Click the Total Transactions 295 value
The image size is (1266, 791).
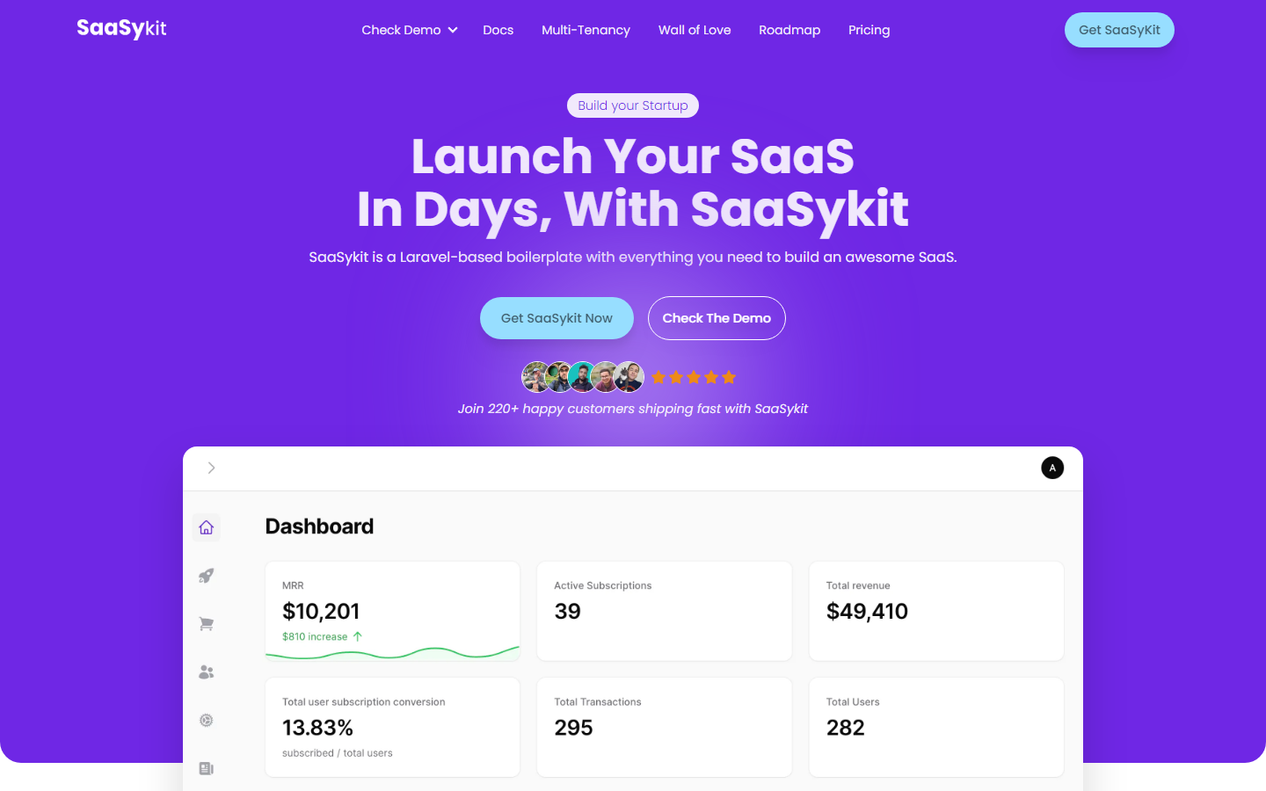click(573, 728)
